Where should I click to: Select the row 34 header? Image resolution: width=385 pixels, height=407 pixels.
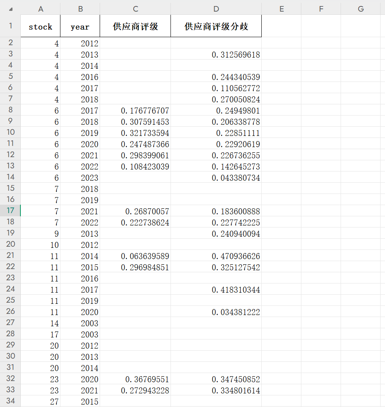(10, 401)
